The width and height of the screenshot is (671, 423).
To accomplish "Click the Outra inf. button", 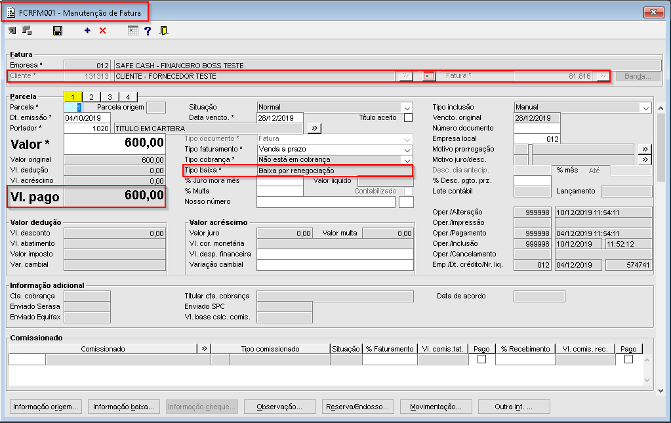I will [514, 407].
